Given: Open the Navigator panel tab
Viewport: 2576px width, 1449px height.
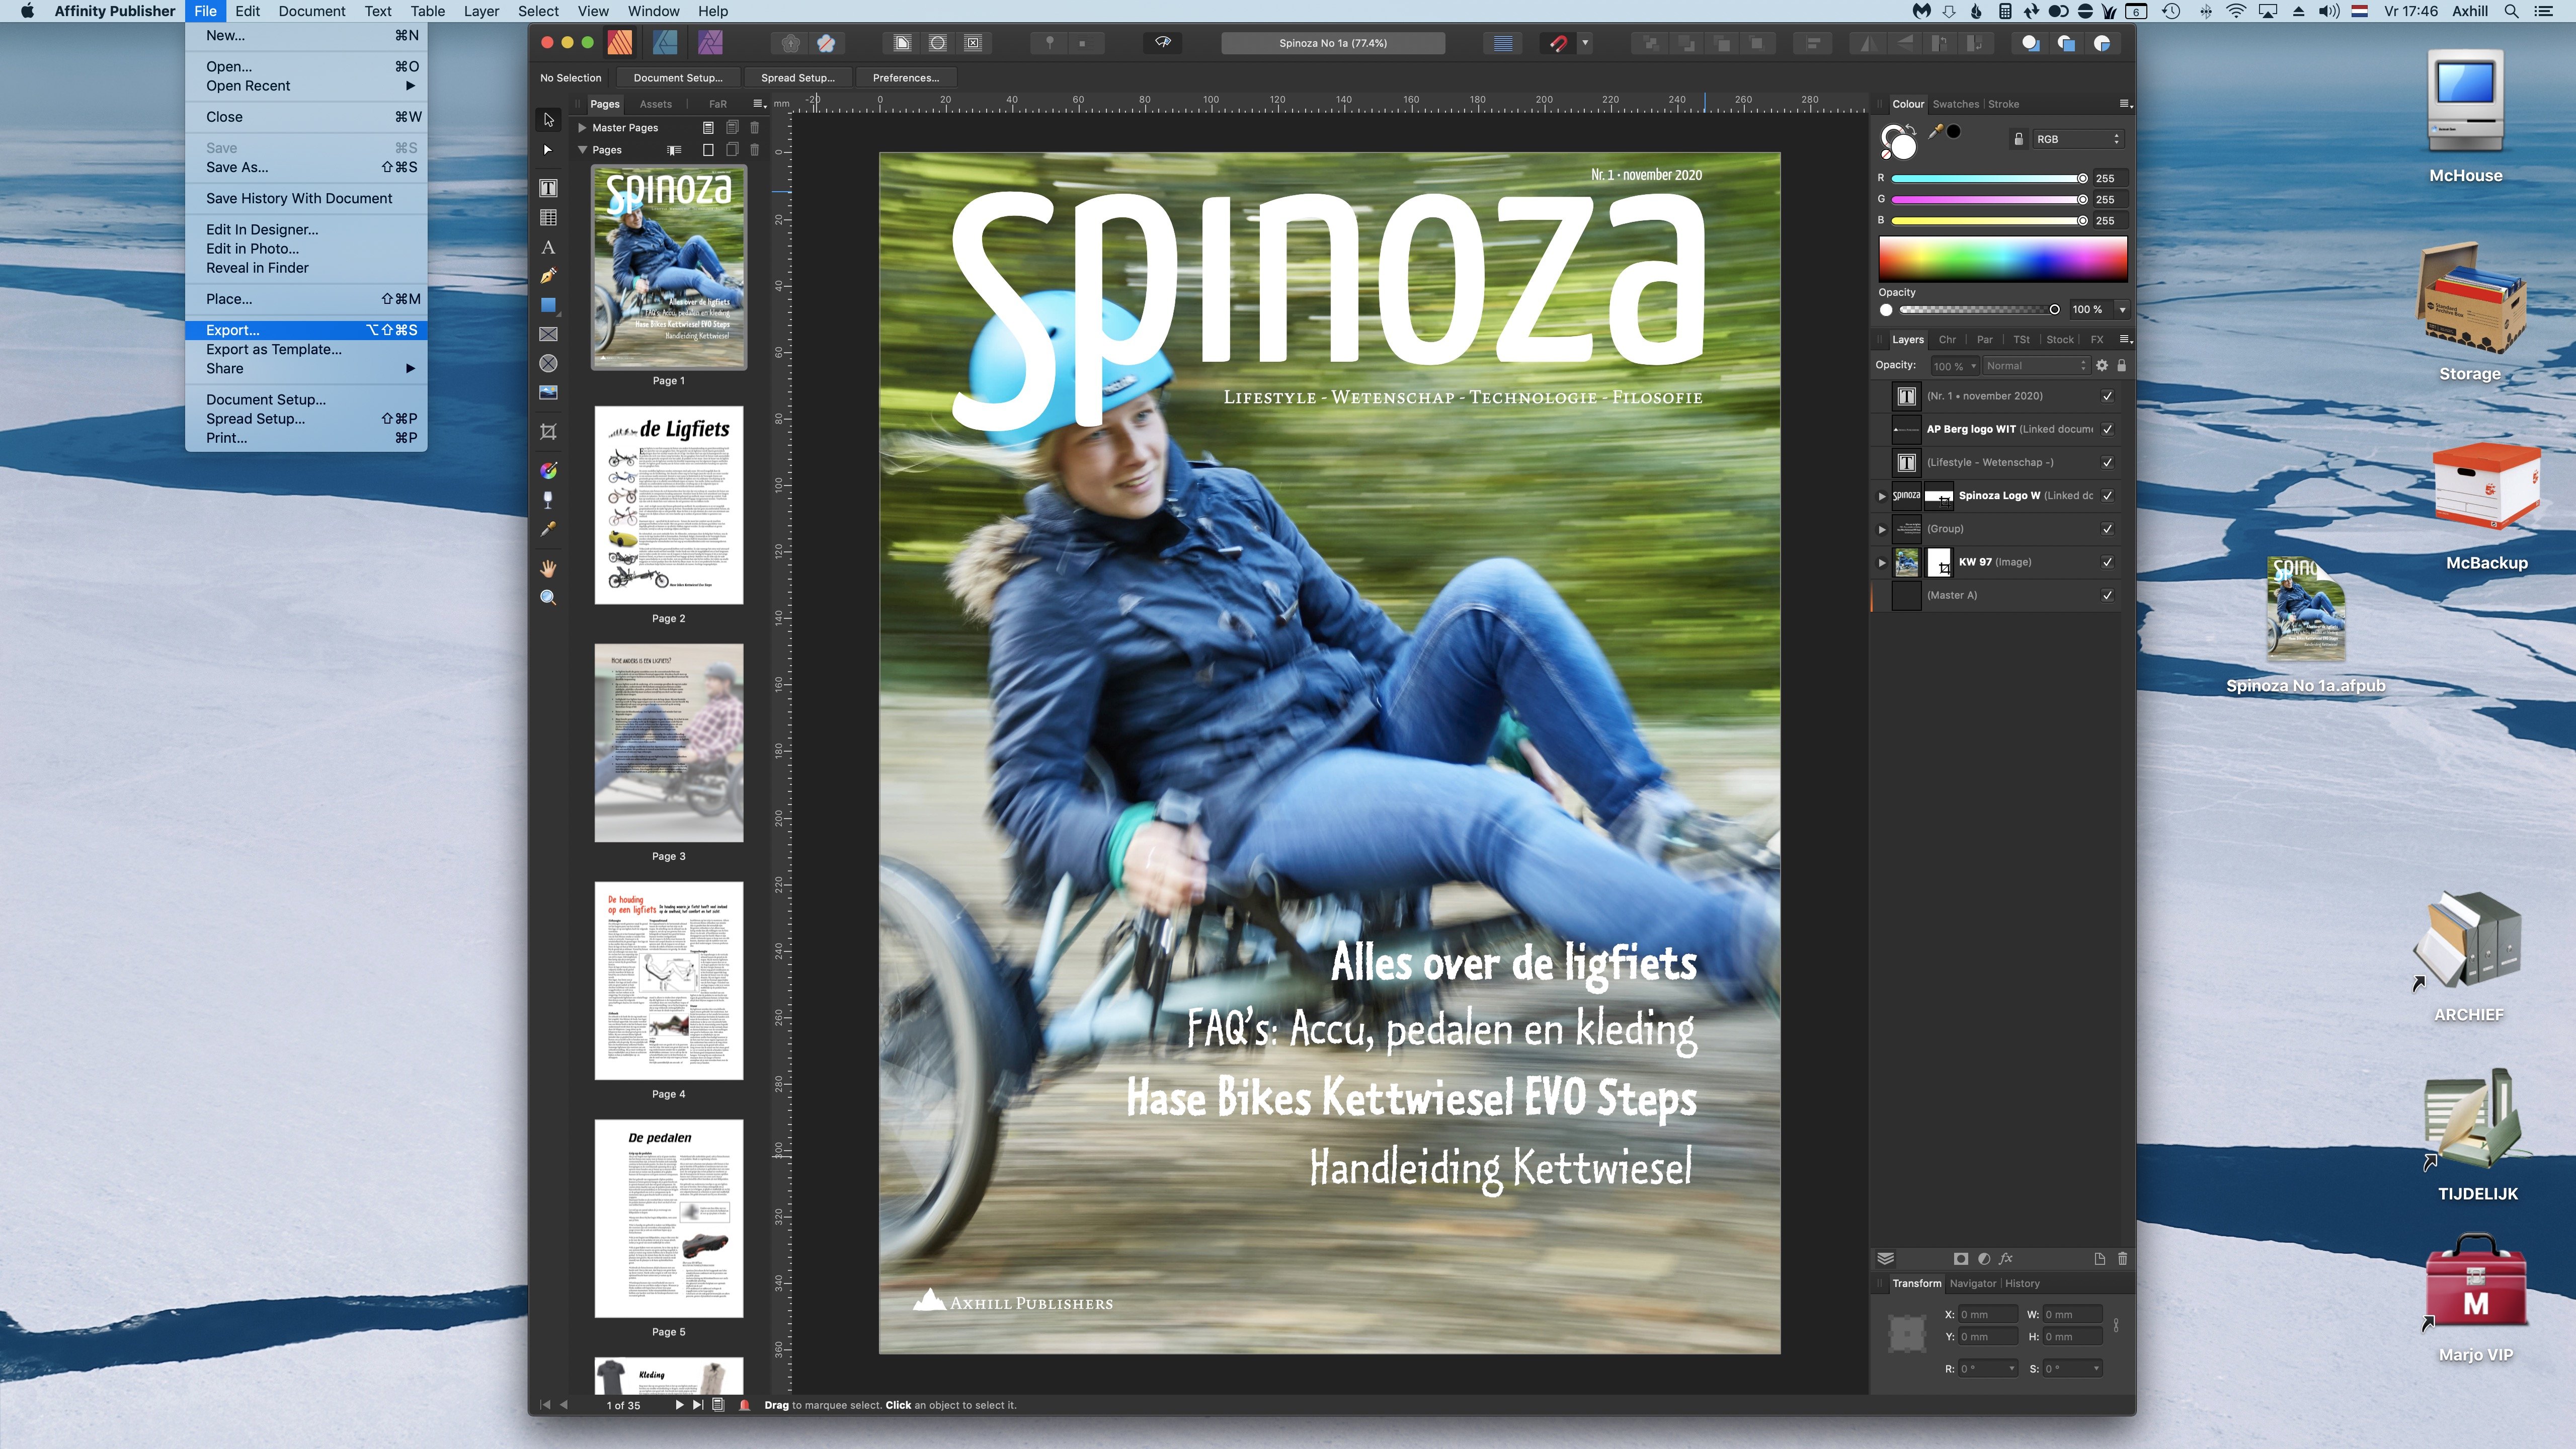Looking at the screenshot, I should tap(1972, 1284).
